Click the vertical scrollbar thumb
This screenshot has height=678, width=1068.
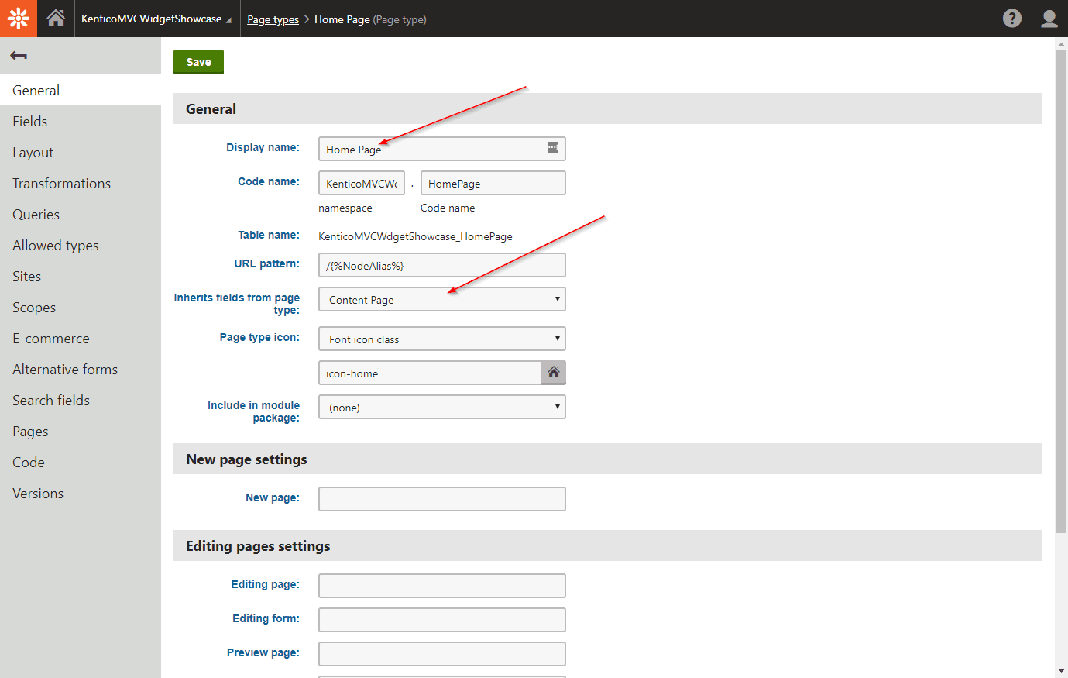(x=1061, y=291)
